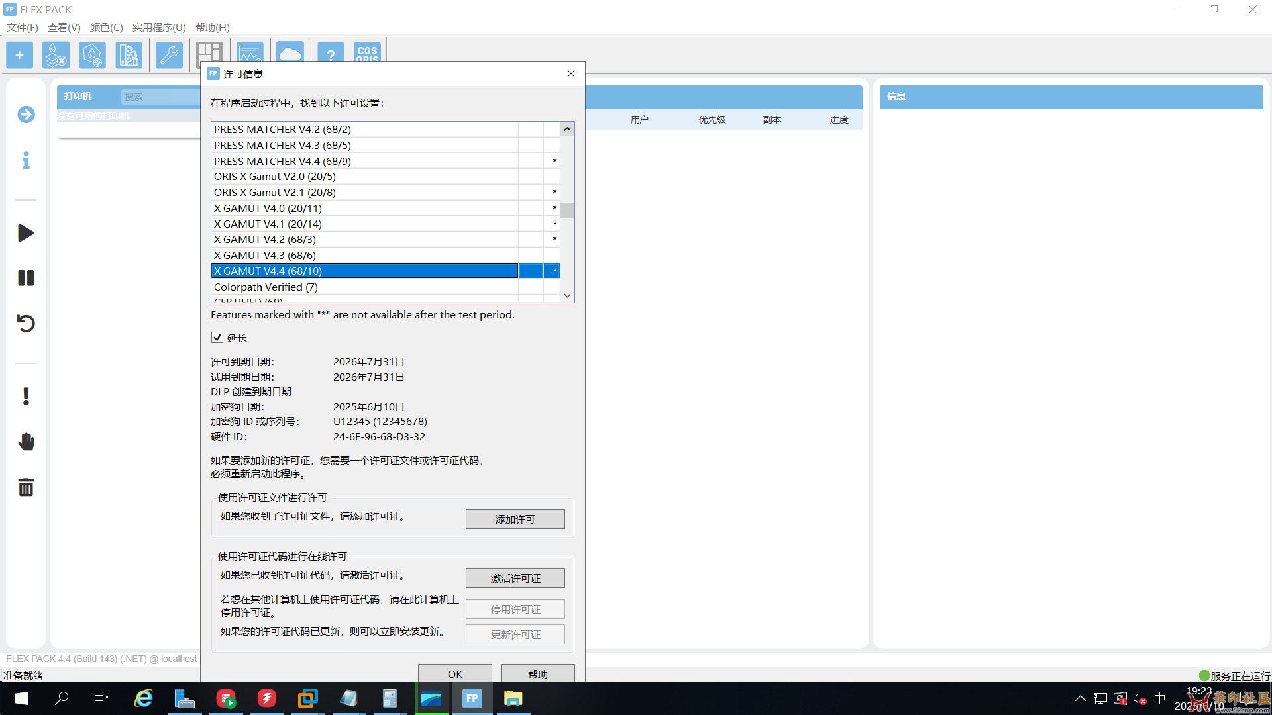This screenshot has height=715, width=1272.
Task: Click the pause sidebar button
Action: tap(26, 278)
